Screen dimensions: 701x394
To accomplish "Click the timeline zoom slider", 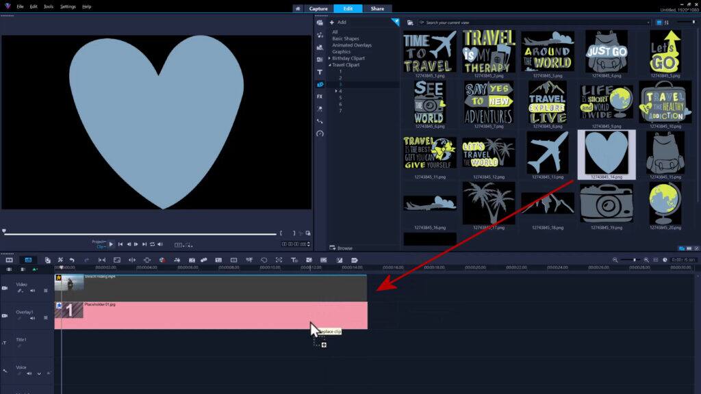I will pos(635,260).
